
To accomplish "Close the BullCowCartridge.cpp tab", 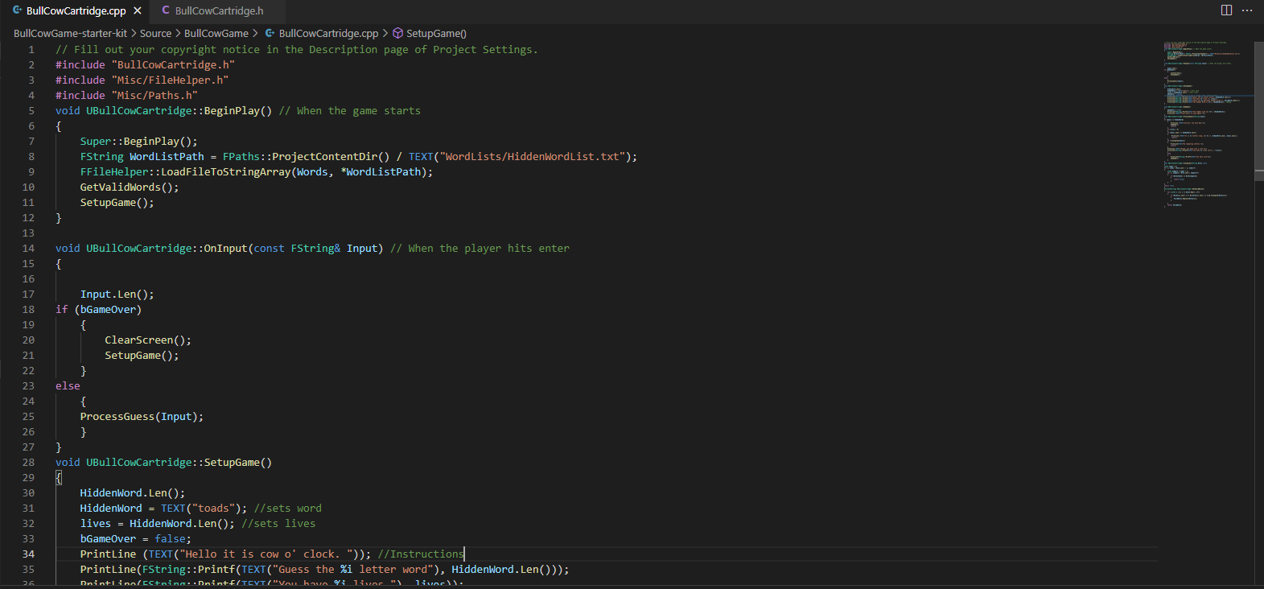I will [x=138, y=10].
